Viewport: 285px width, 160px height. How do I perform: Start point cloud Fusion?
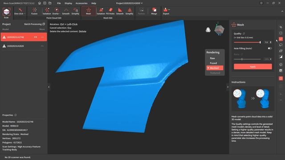tap(34, 11)
